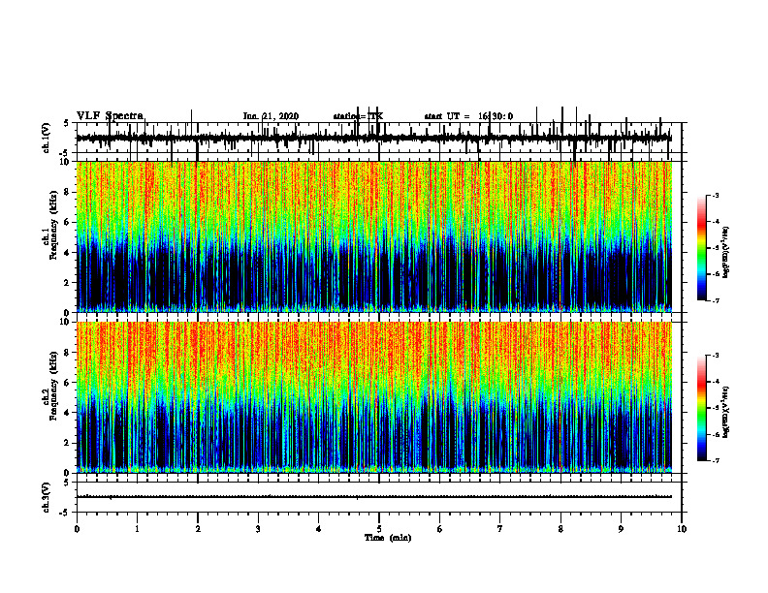Click the "station=ITK" header label
Screen dimensions: 768x593
pyautogui.click(x=358, y=116)
